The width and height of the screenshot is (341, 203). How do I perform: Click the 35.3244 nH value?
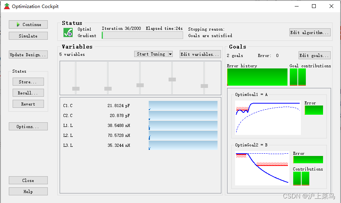click(x=119, y=145)
